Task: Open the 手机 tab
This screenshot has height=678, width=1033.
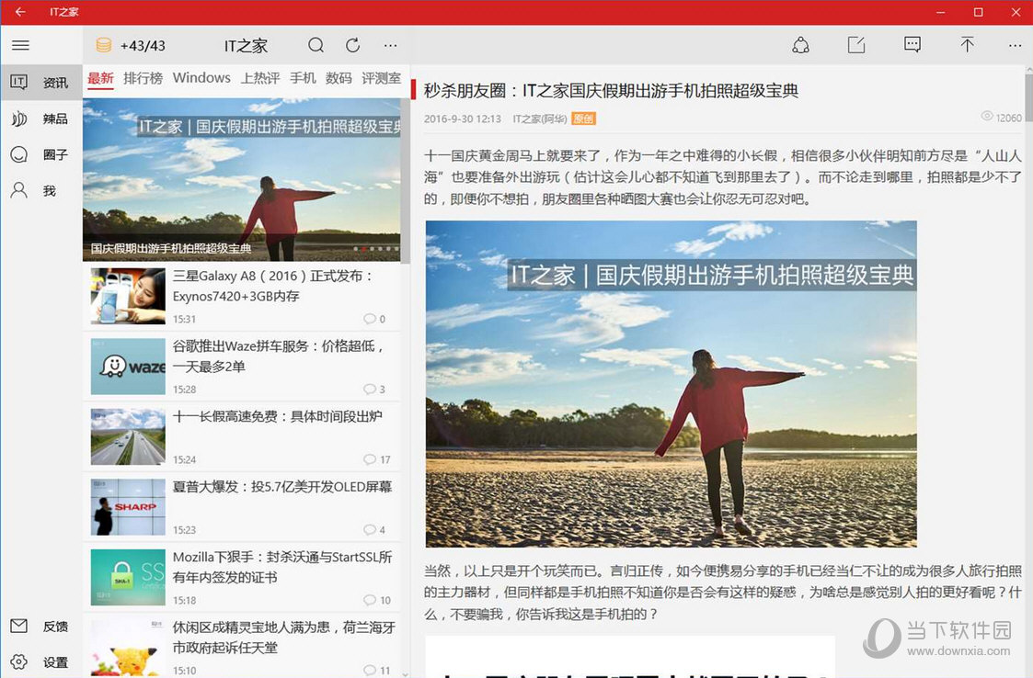Action: 303,78
